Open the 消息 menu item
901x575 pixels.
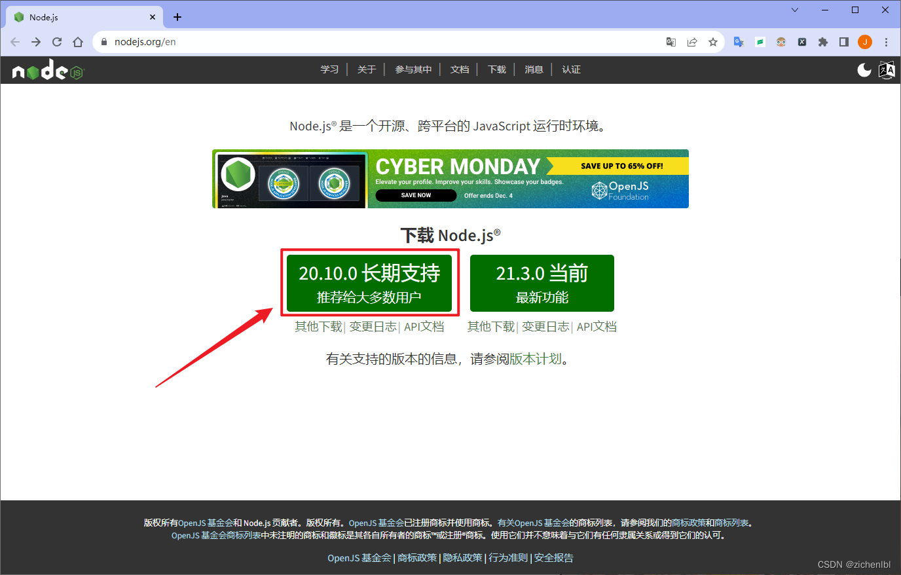point(534,69)
